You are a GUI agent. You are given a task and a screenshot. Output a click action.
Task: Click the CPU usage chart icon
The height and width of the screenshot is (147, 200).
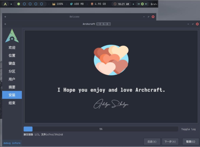click(54, 4)
